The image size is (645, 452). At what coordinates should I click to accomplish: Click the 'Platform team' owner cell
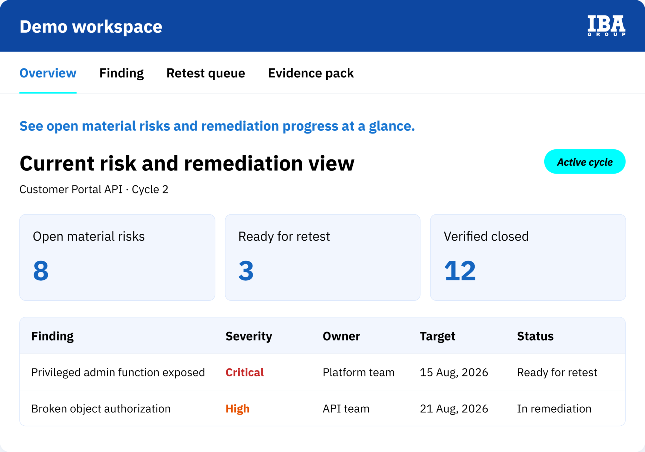tap(359, 372)
